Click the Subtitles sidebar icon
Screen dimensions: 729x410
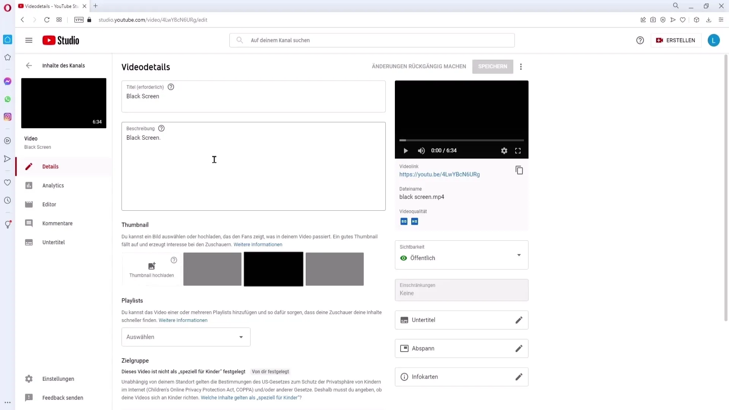coord(28,242)
